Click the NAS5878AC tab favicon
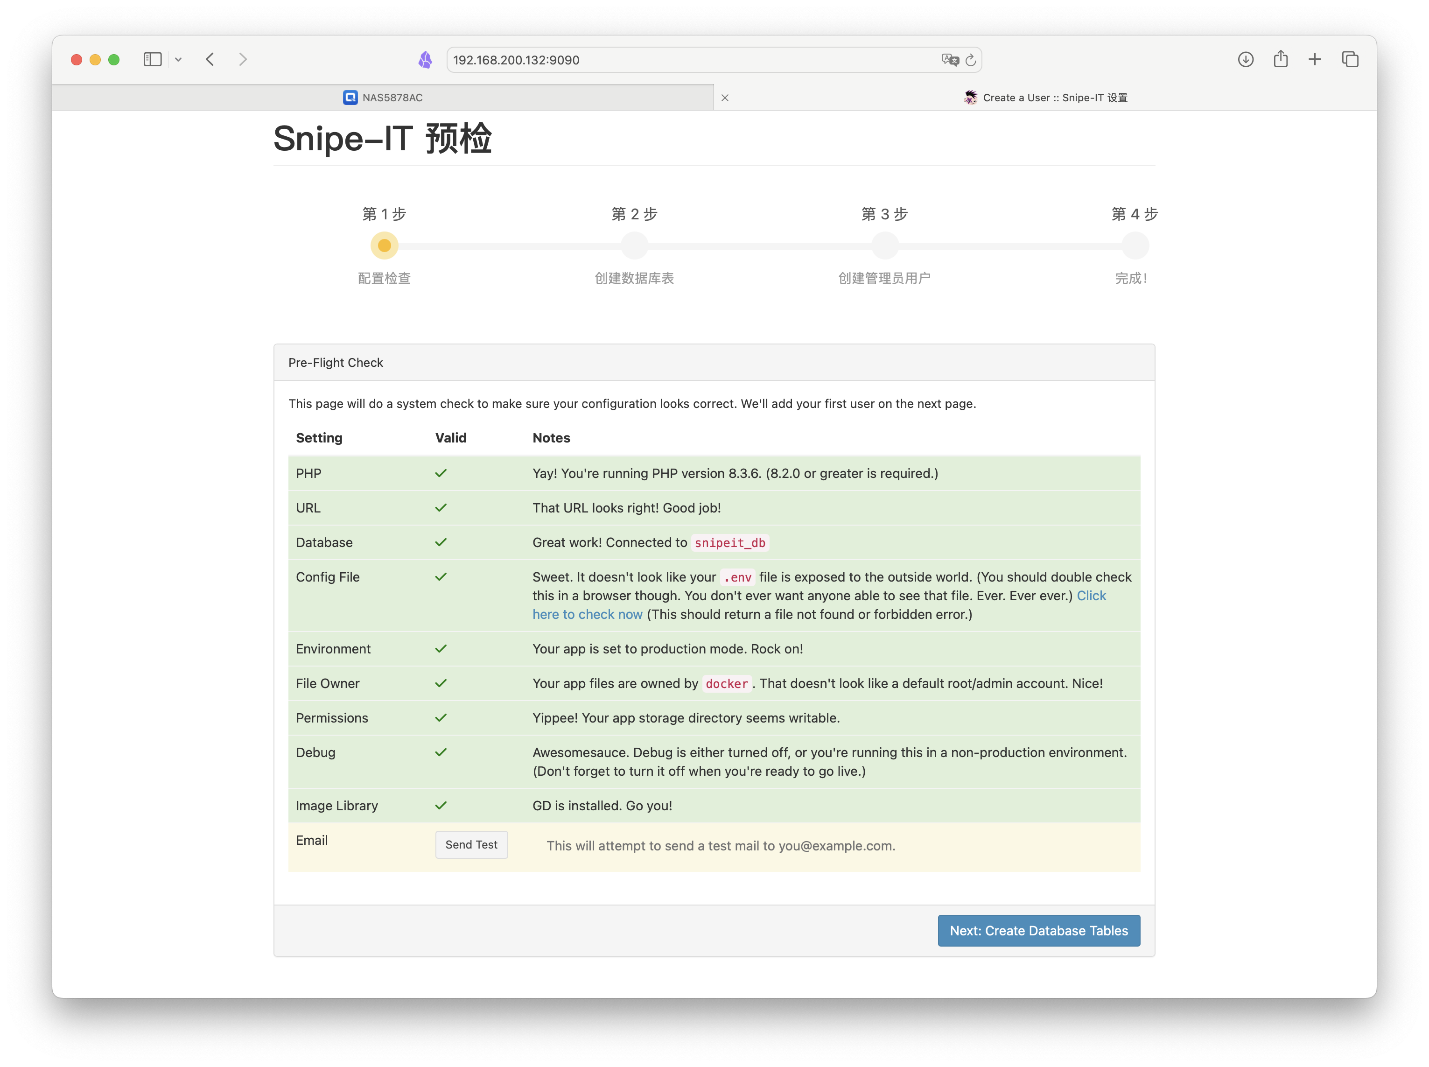1429x1067 pixels. (x=350, y=98)
